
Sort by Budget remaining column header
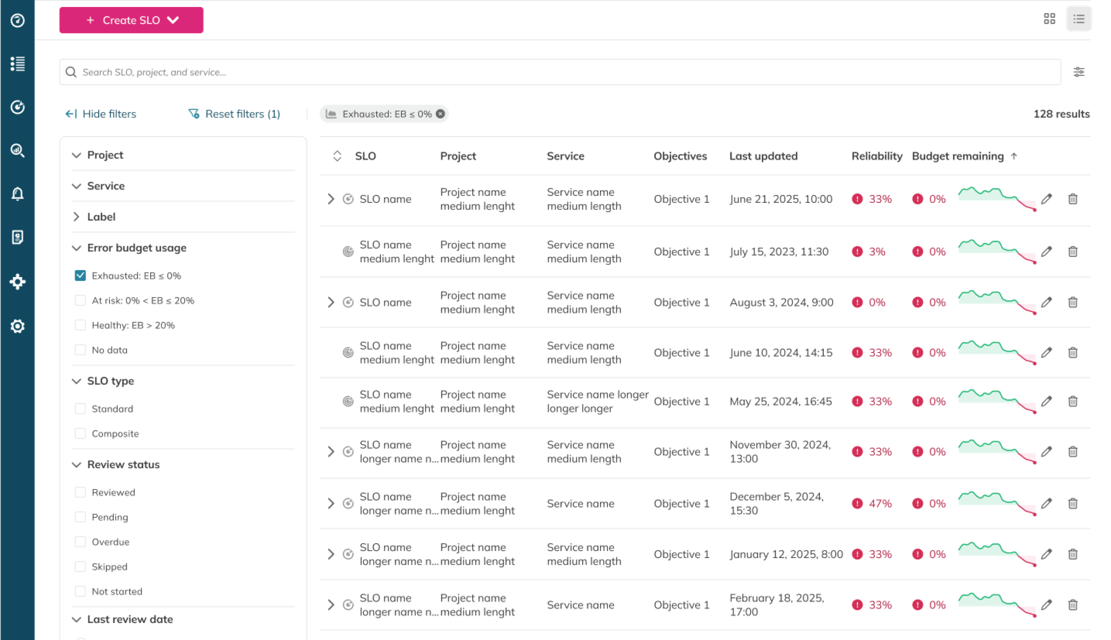point(958,156)
